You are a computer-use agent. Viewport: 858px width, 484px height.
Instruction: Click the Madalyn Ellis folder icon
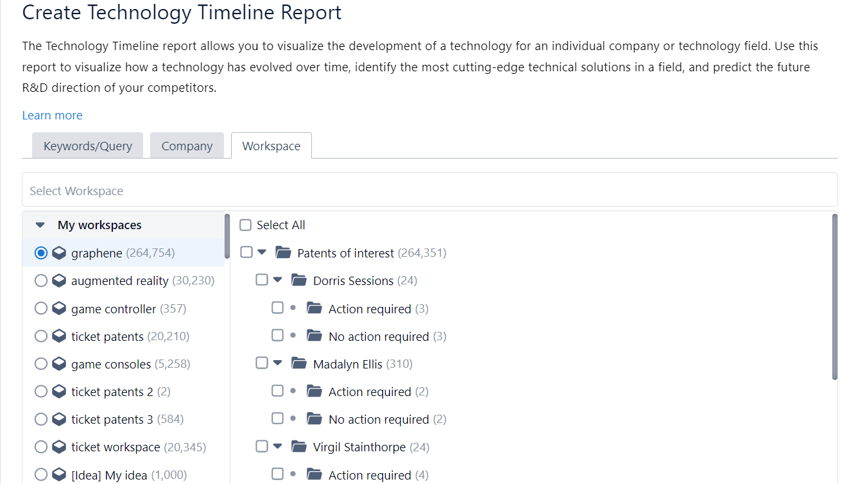299,364
